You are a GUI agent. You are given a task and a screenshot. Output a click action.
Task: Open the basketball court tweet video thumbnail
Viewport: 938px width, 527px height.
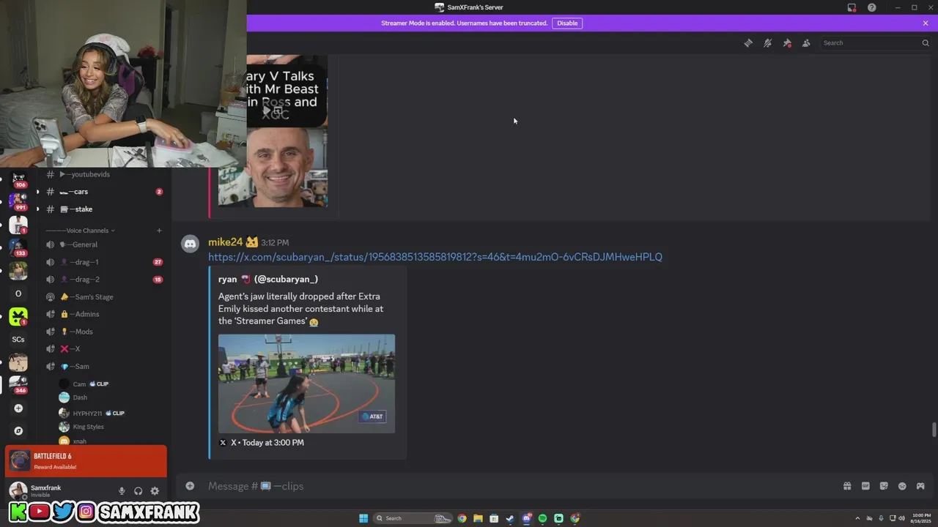coord(306,384)
